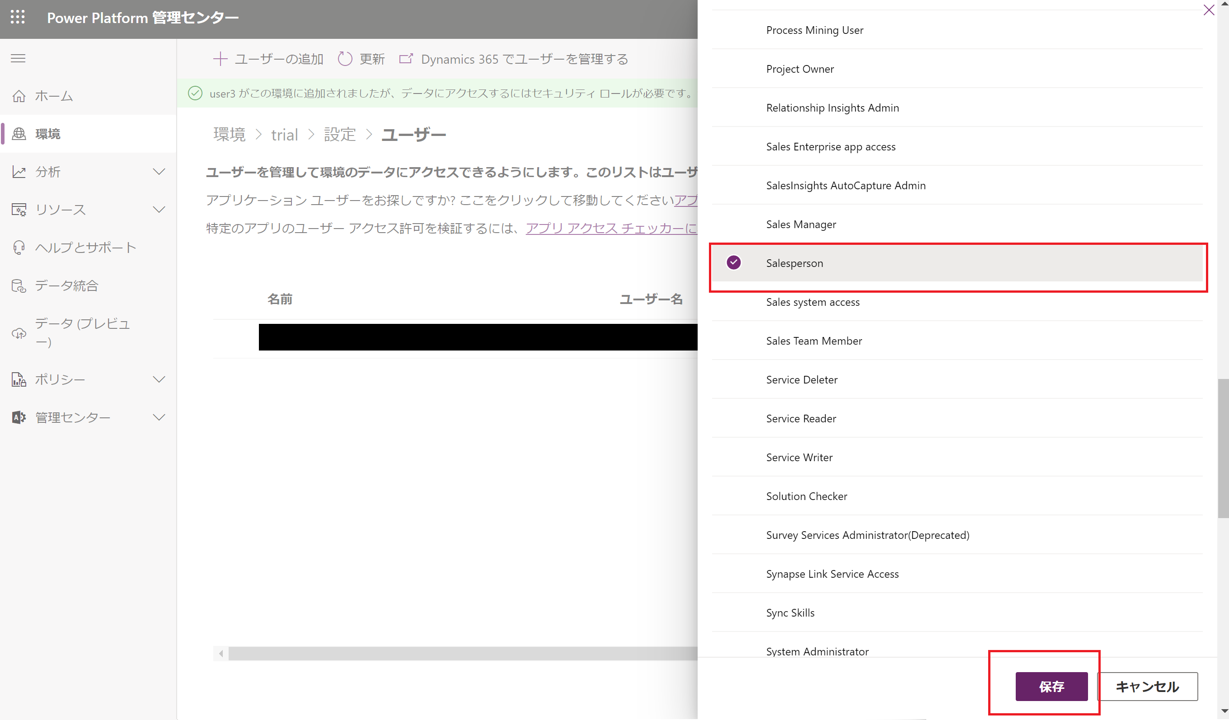Select the Solution Checker role
Viewport: 1229px width, 720px height.
pos(957,496)
